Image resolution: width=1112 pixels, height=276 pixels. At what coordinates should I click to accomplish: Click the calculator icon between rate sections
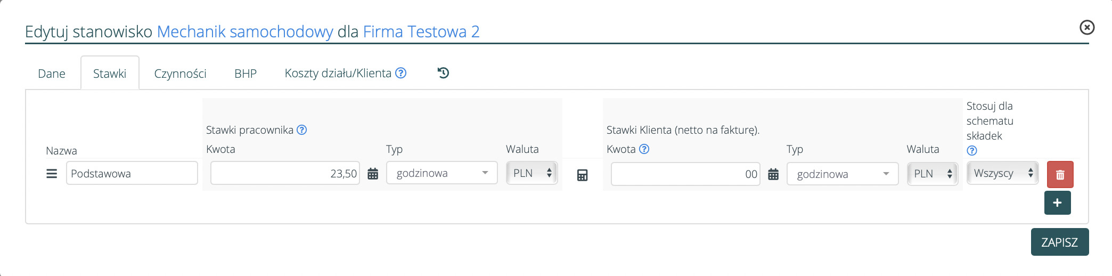point(582,175)
